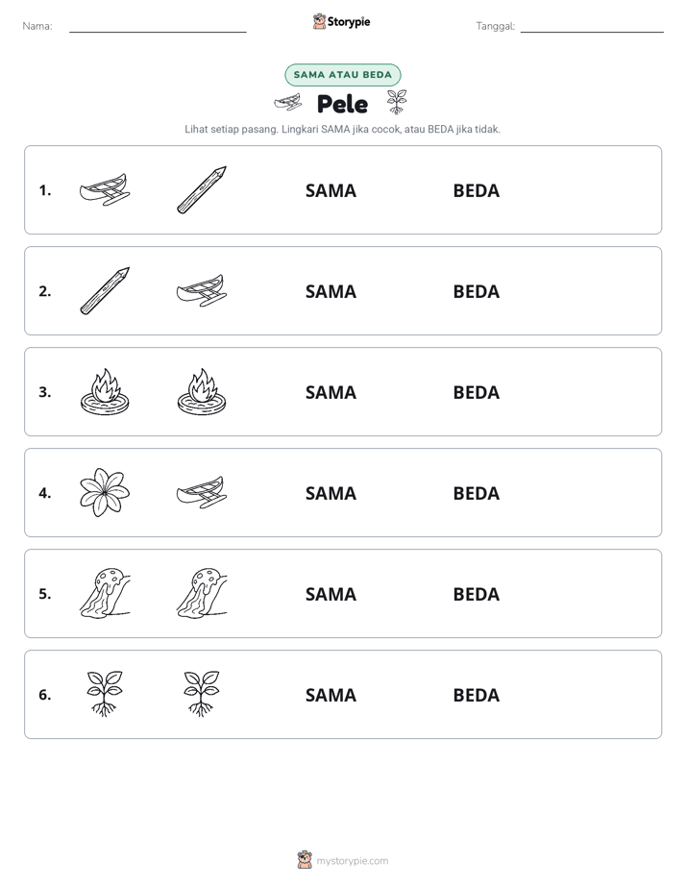Click the second volcano icon in row 5
Screen dimensions: 686x888
202,594
